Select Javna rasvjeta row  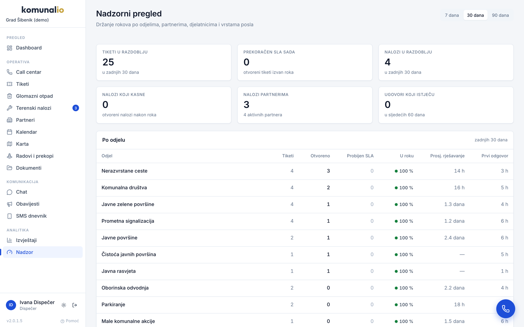point(305,271)
